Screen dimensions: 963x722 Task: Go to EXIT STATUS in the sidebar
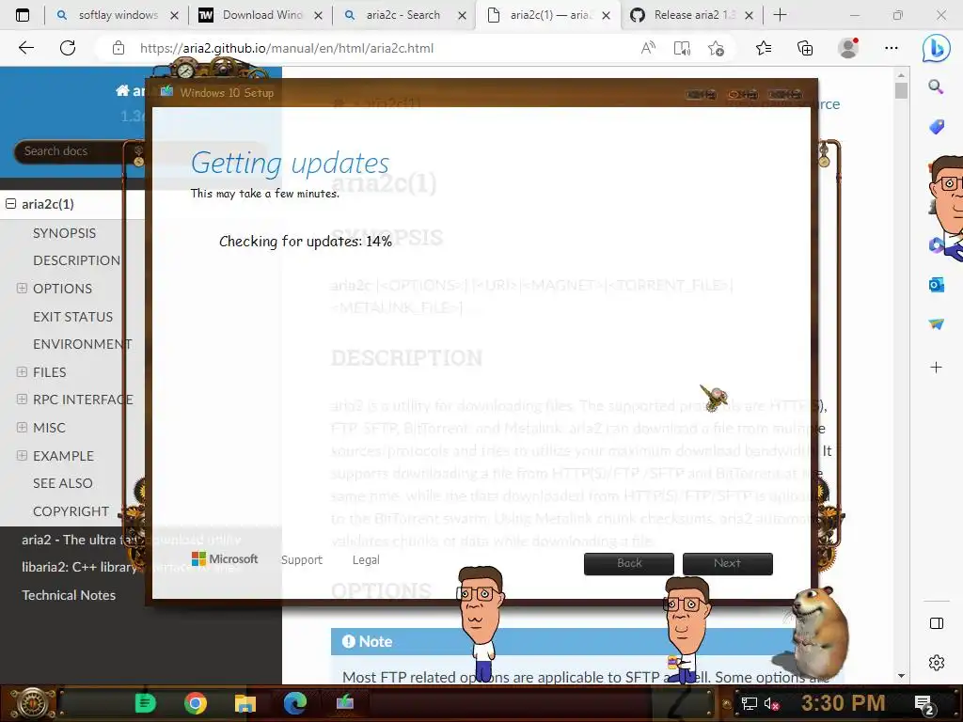[x=73, y=317]
